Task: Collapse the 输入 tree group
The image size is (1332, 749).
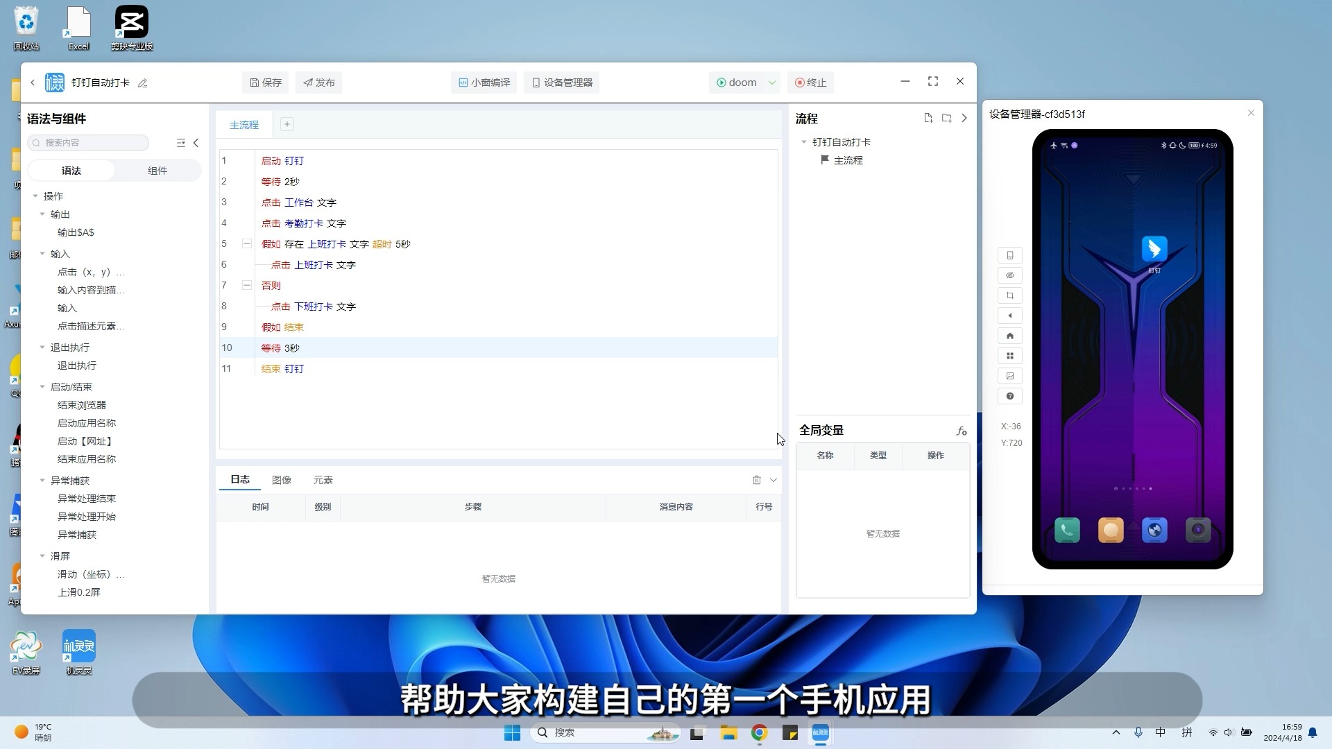Action: pyautogui.click(x=42, y=254)
